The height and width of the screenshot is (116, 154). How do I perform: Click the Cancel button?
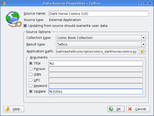[138, 109]
